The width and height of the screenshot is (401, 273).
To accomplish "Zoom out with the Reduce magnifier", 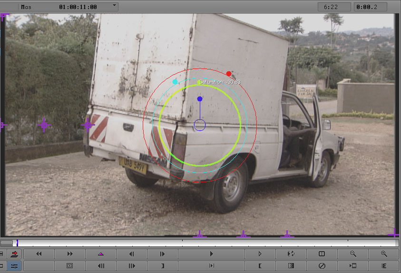I will click(x=353, y=254).
